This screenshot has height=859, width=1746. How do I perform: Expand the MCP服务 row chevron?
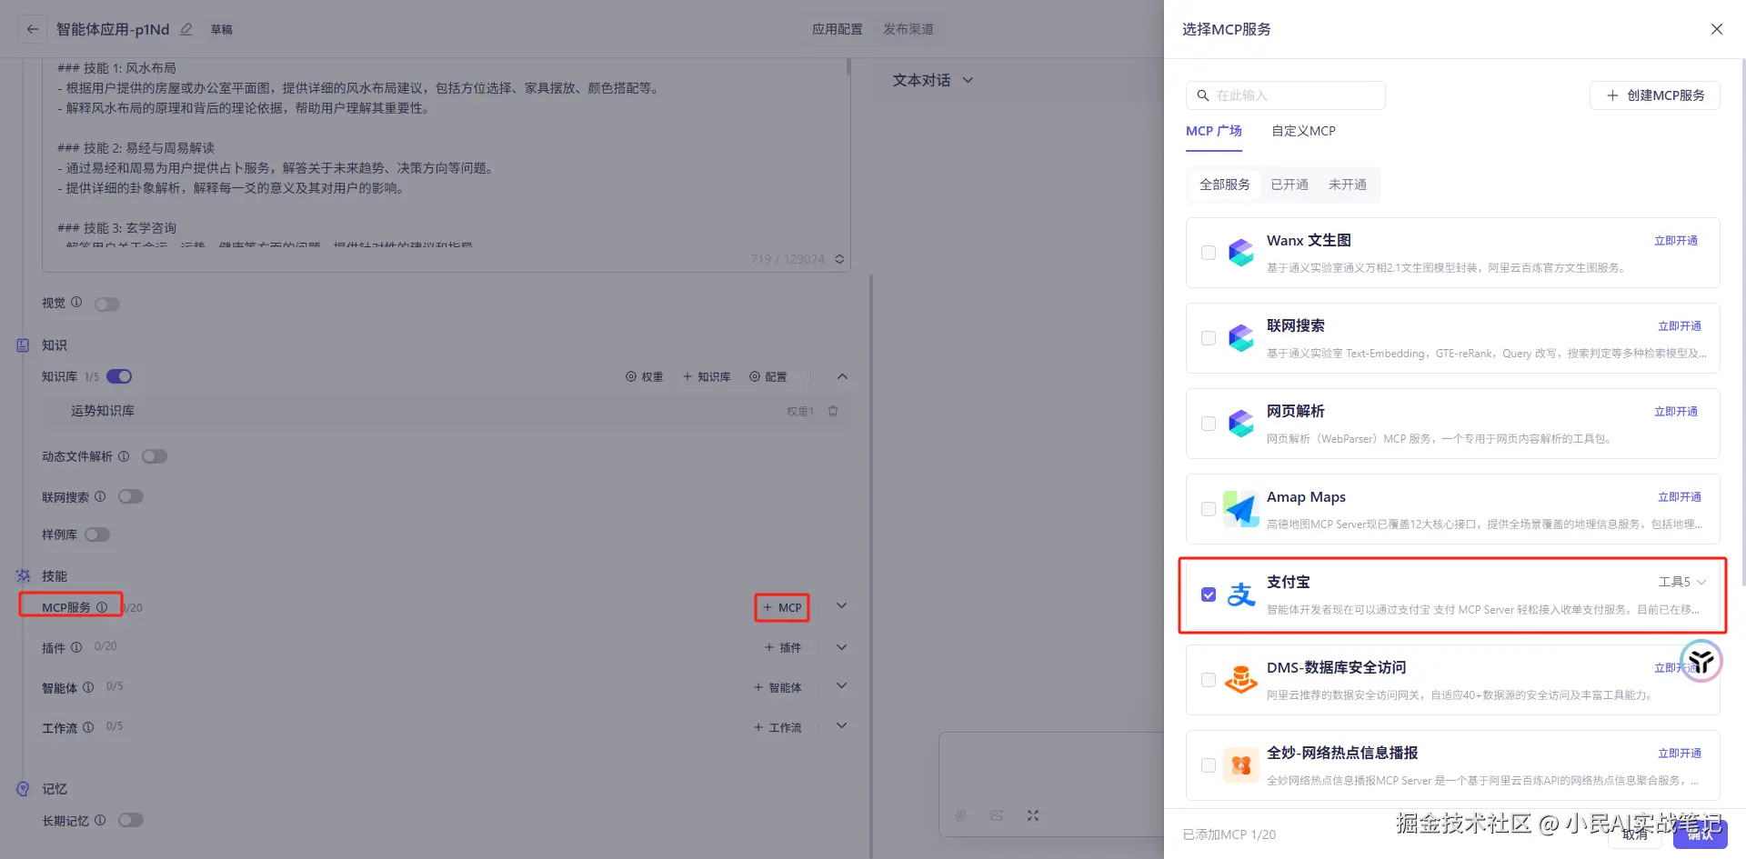[x=842, y=606]
